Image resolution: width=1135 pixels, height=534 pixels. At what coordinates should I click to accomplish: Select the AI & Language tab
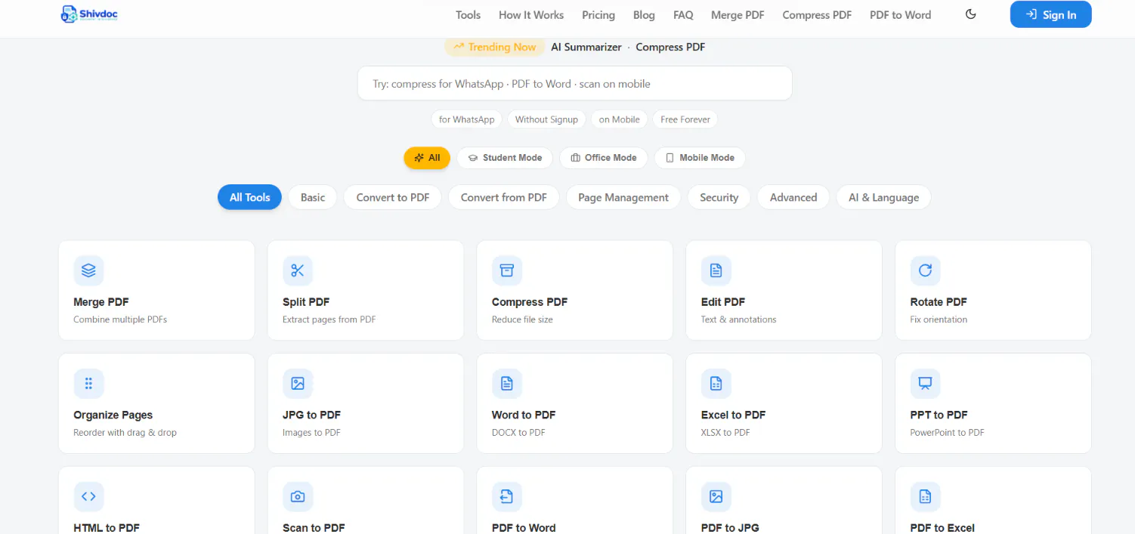pos(883,197)
